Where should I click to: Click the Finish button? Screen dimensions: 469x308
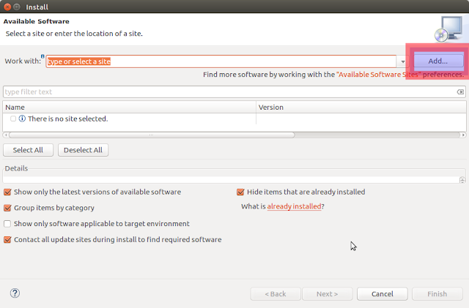(437, 294)
